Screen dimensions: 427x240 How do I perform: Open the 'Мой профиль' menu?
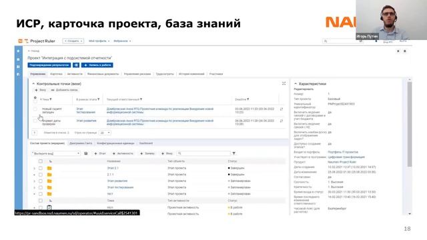coord(99,41)
